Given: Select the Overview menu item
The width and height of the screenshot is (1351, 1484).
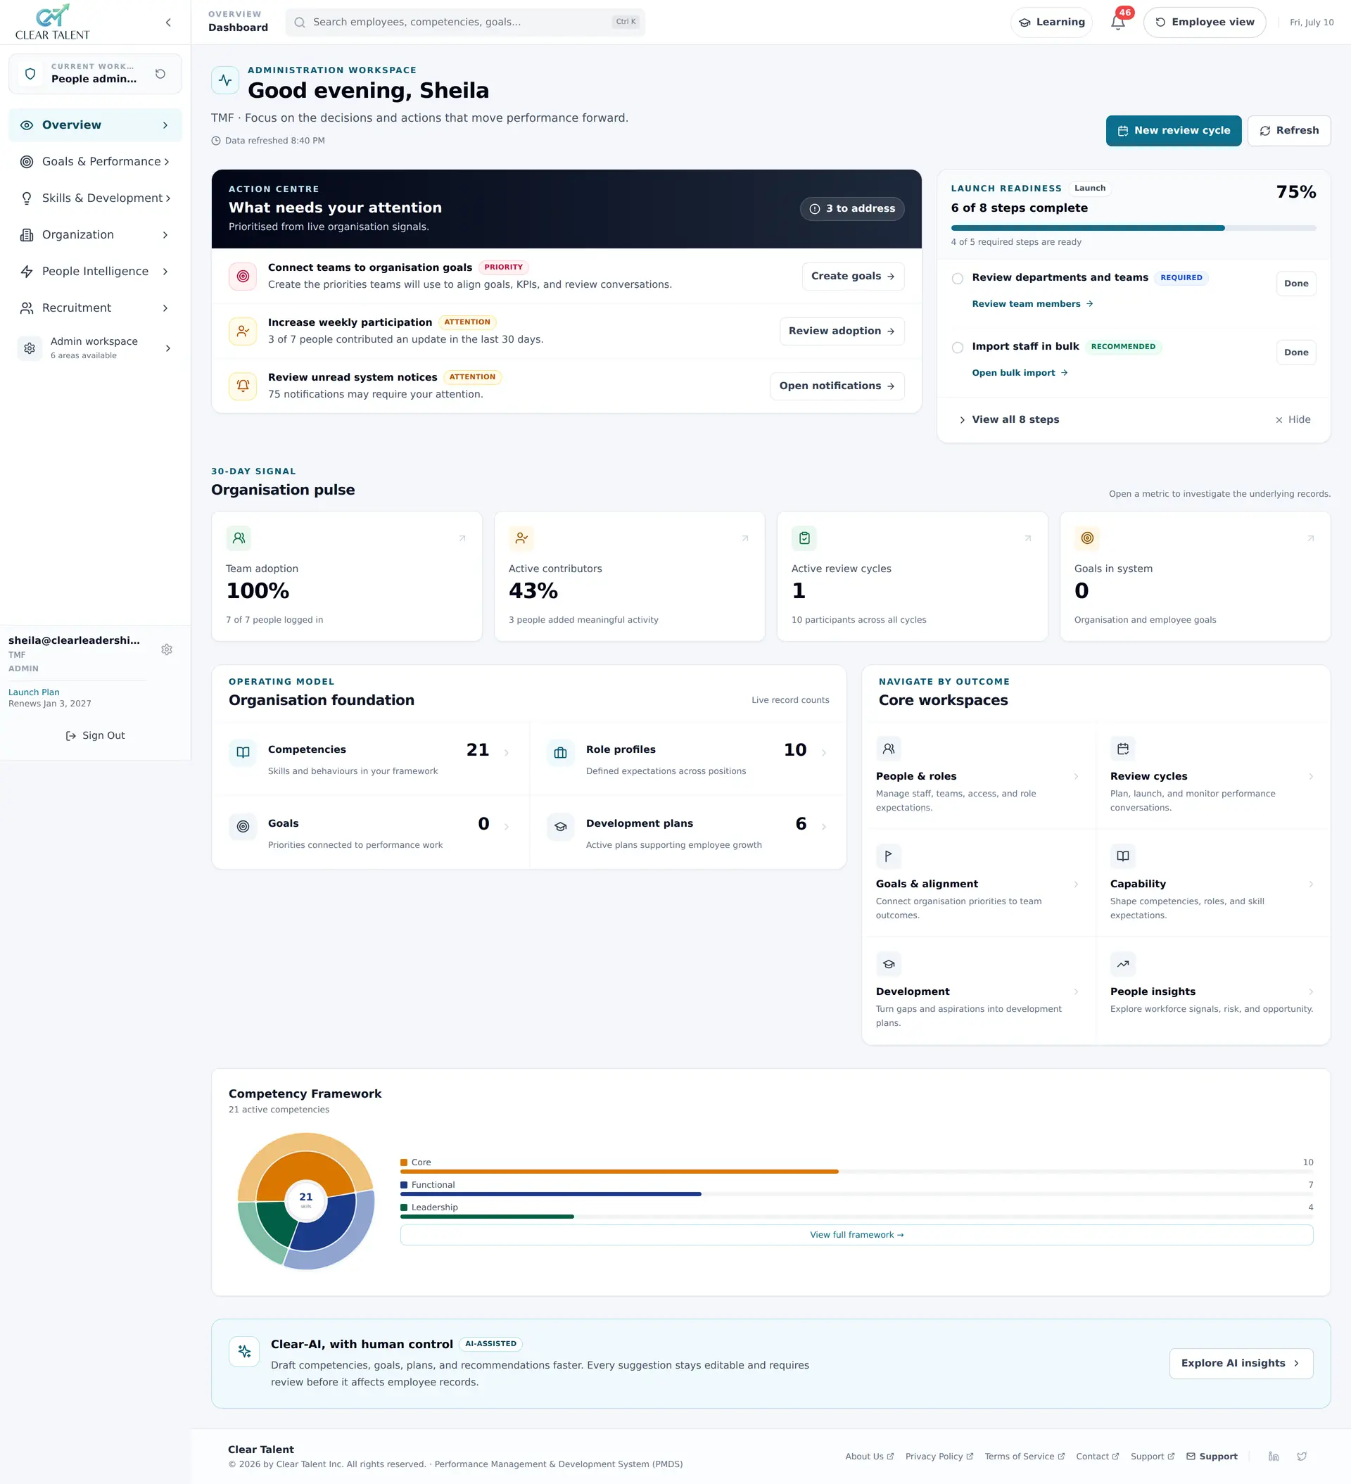Looking at the screenshot, I should click(x=95, y=125).
